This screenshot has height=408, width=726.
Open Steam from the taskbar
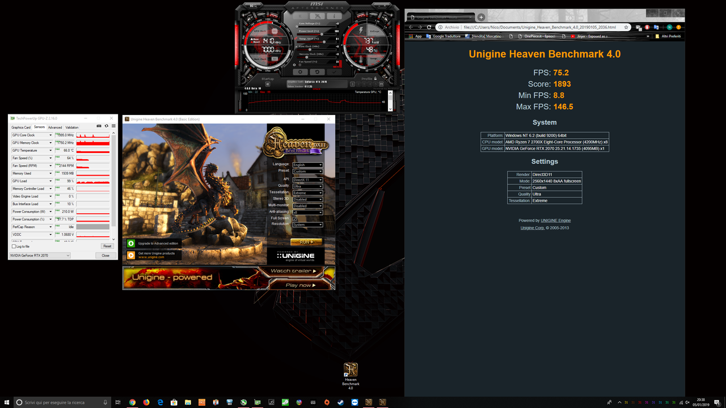pos(340,402)
